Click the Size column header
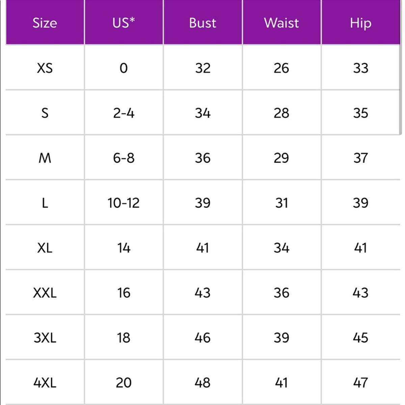 [x=45, y=23]
